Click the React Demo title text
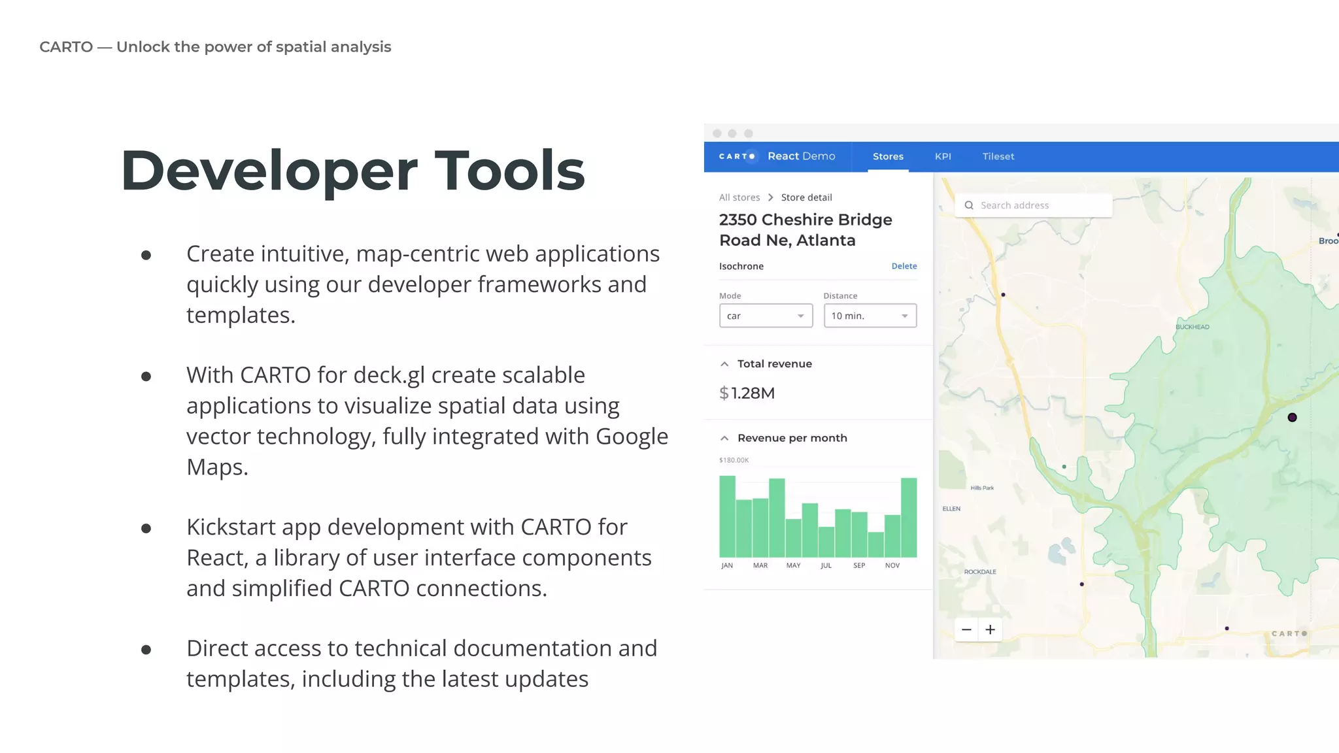Screen dimensions: 1339x753 tap(802, 156)
